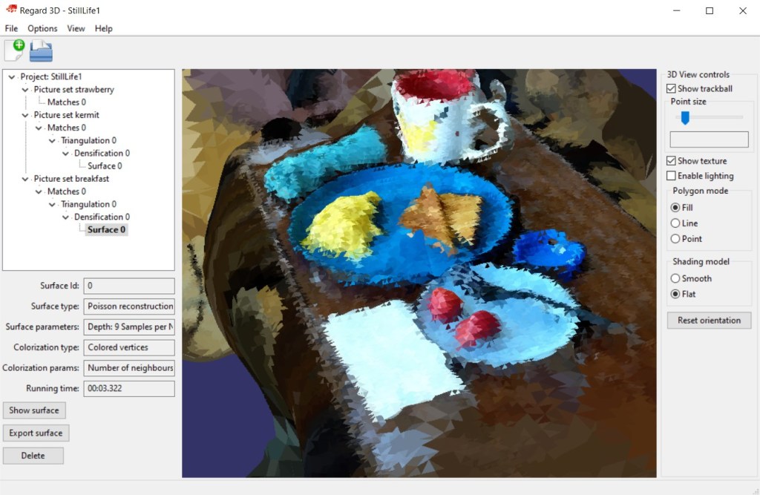Collapse the Picture set kermit node
The width and height of the screenshot is (760, 495).
pos(26,115)
